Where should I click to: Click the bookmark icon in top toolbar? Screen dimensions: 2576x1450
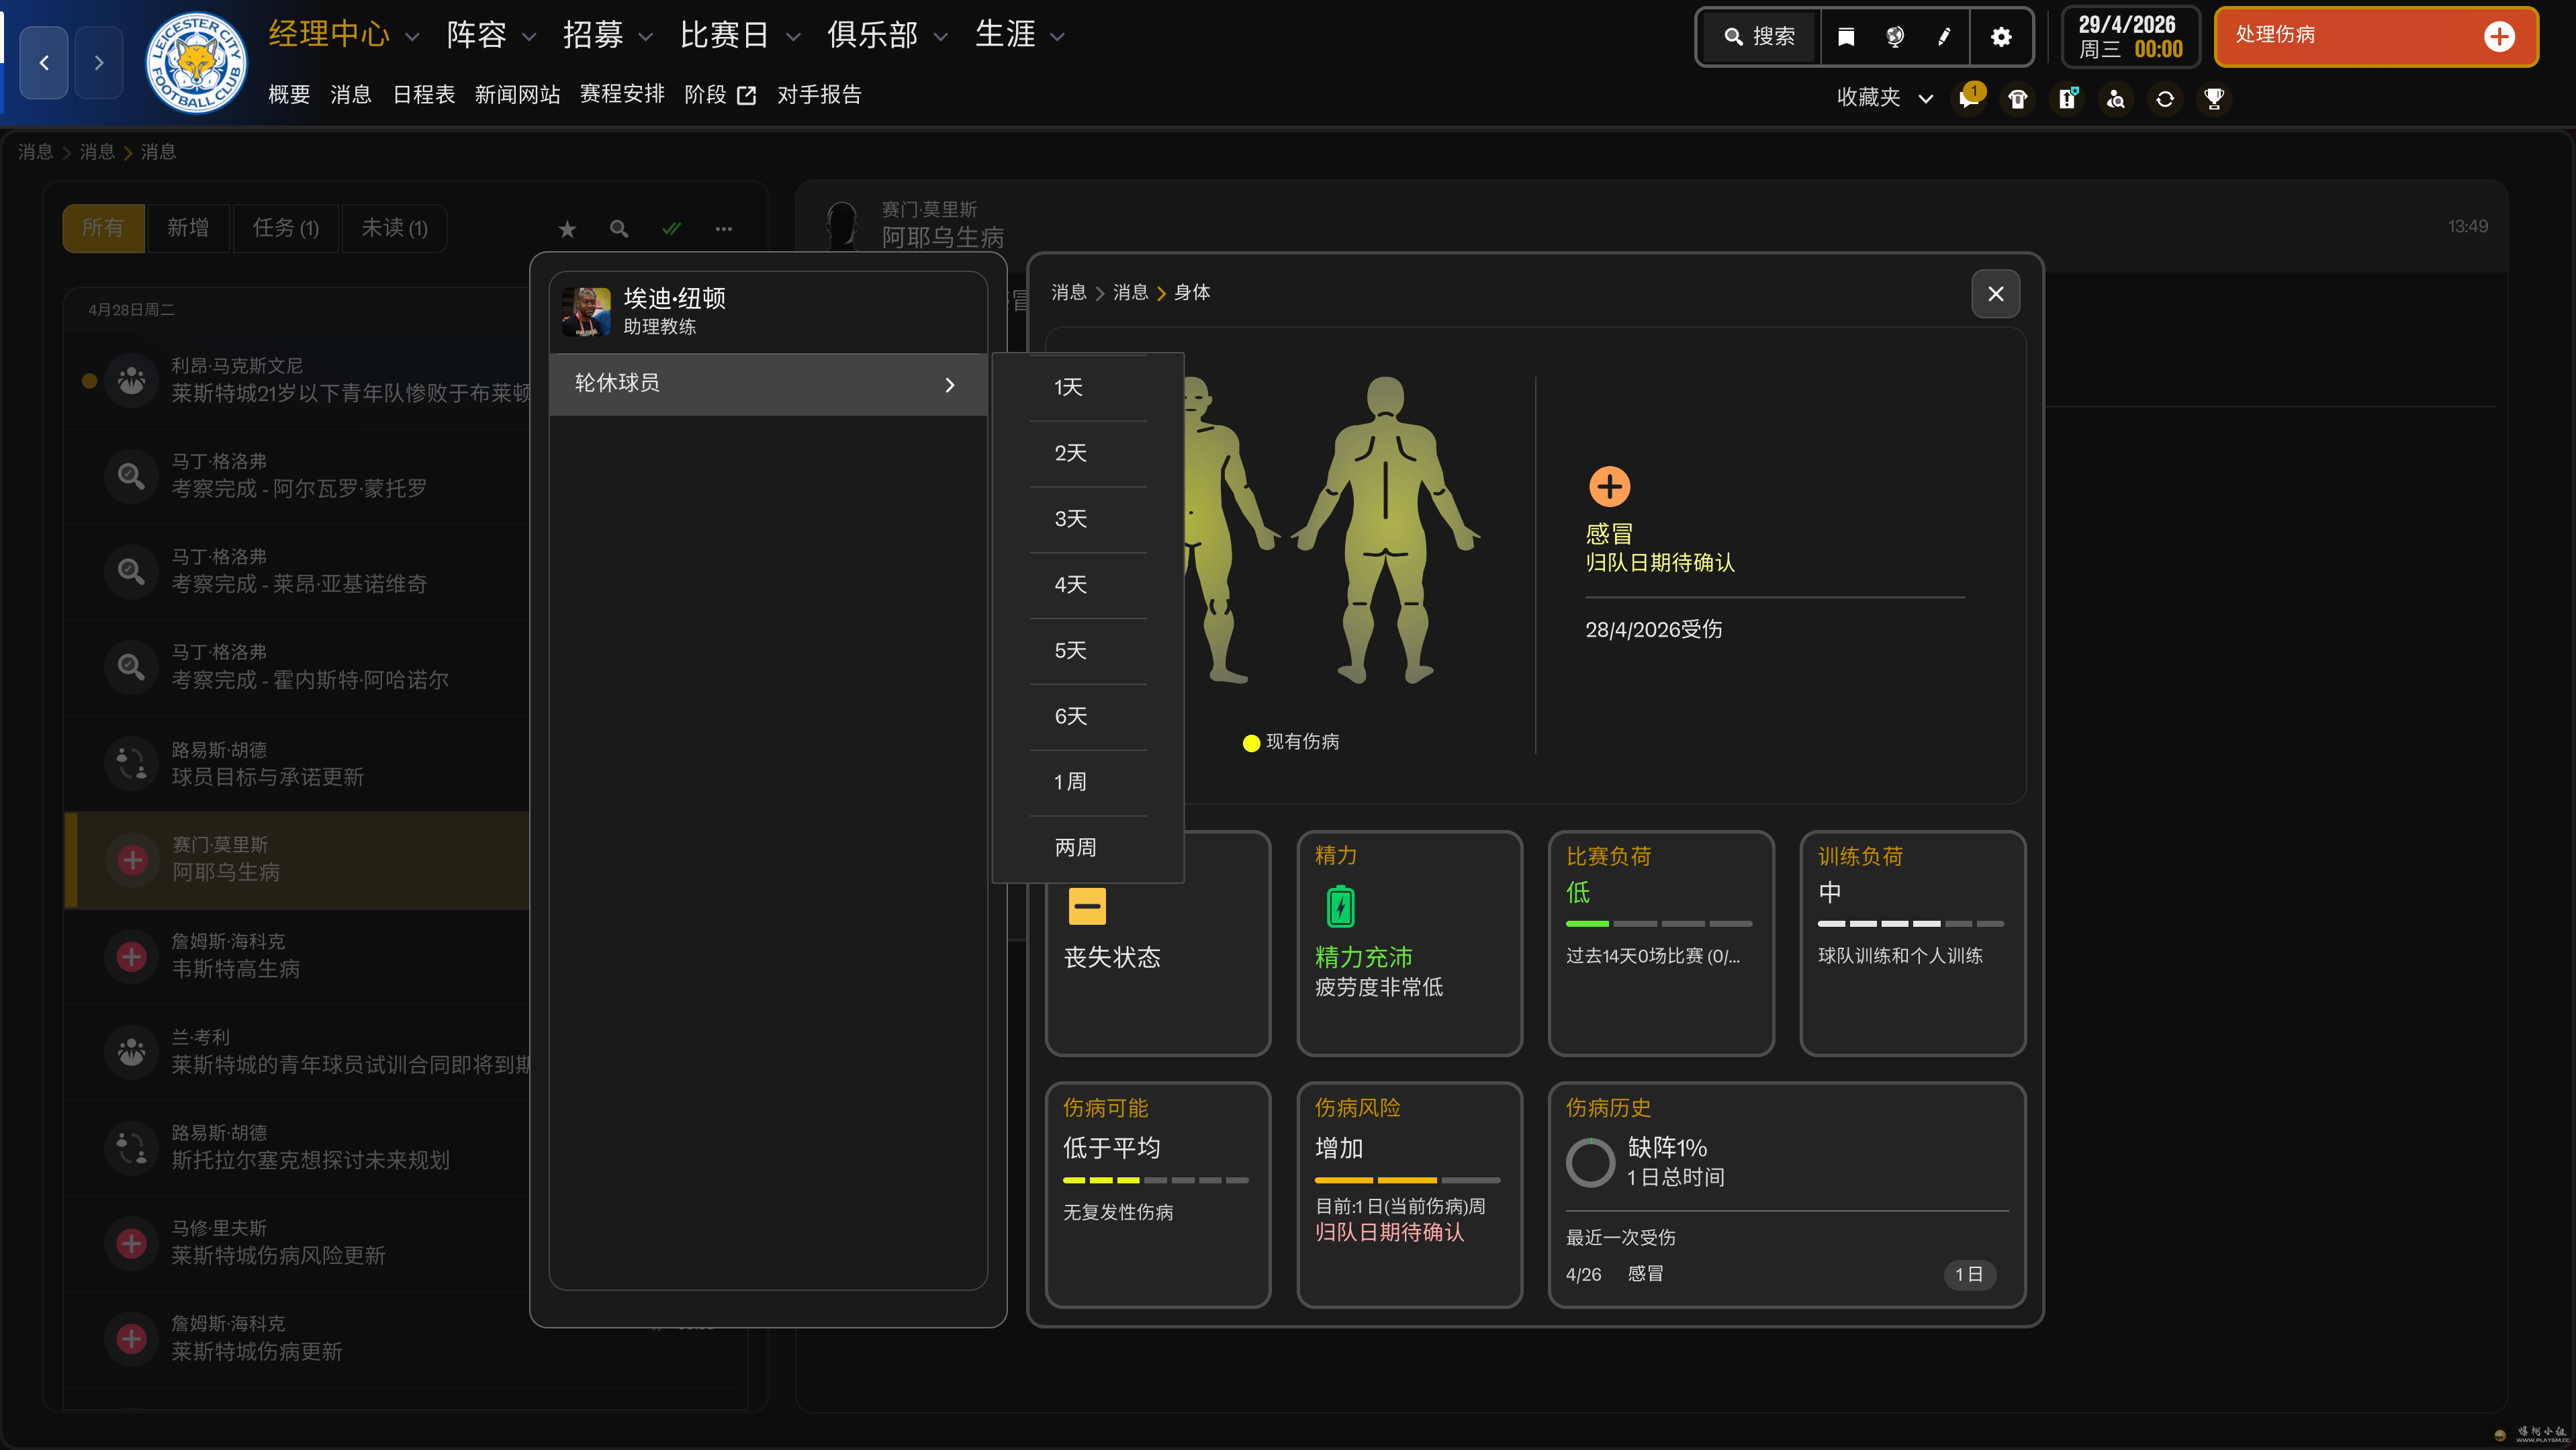[x=1846, y=37]
